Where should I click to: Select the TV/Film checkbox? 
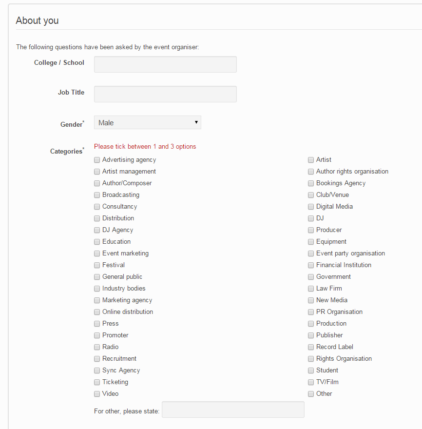pos(311,382)
